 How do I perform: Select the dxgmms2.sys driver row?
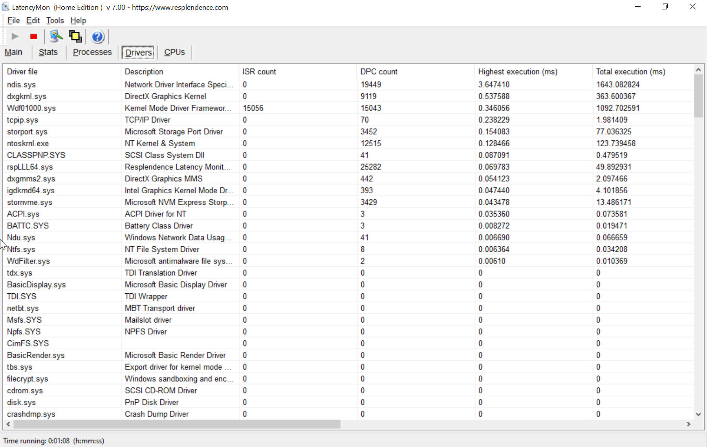348,179
